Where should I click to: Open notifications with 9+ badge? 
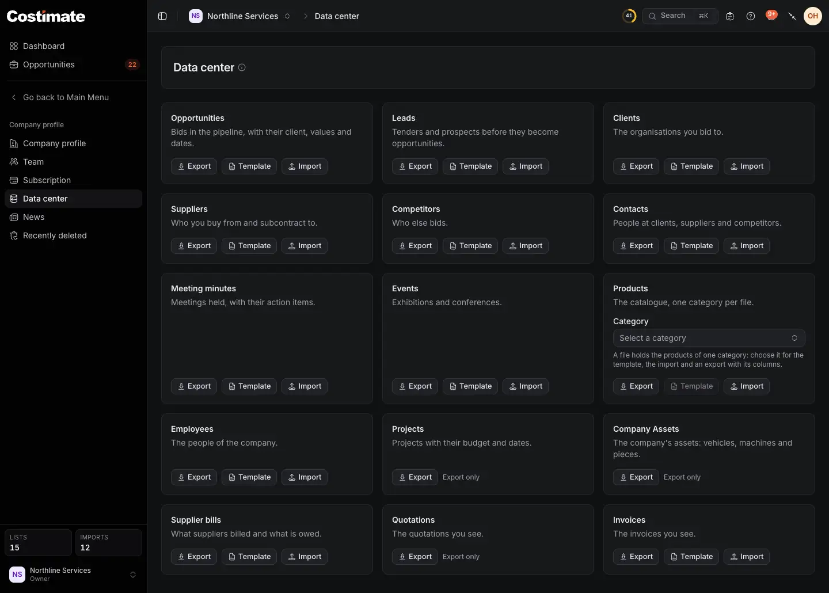click(x=771, y=16)
